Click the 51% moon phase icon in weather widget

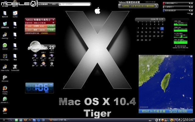point(52,63)
